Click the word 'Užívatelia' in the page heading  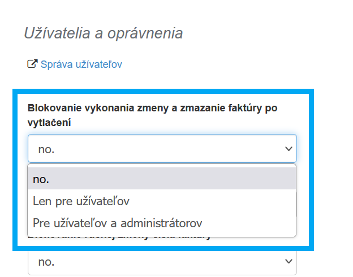(x=54, y=33)
